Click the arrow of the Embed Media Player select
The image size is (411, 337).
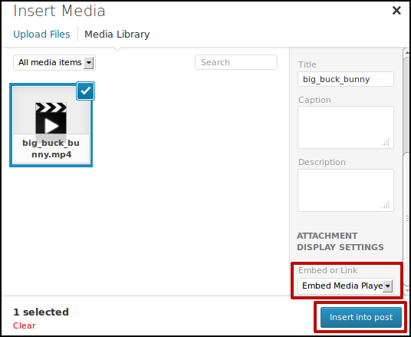[x=388, y=286]
